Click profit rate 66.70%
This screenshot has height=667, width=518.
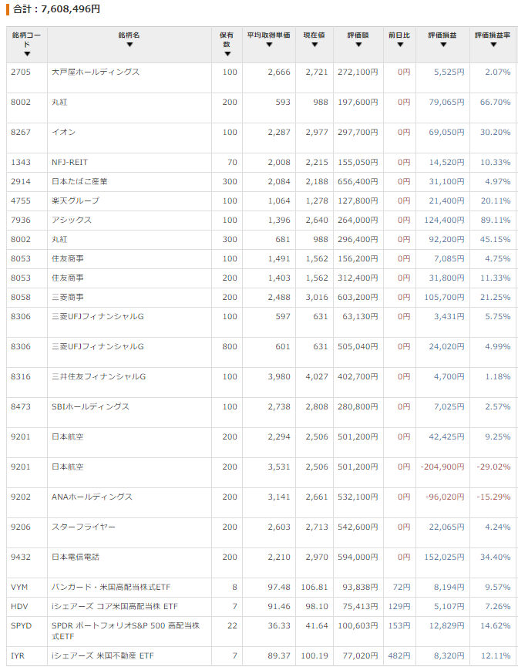point(495,102)
